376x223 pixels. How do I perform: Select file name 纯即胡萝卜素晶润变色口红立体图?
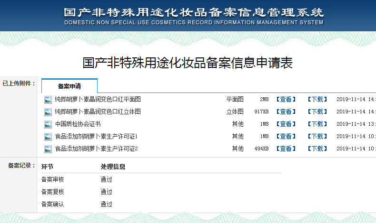[98, 111]
